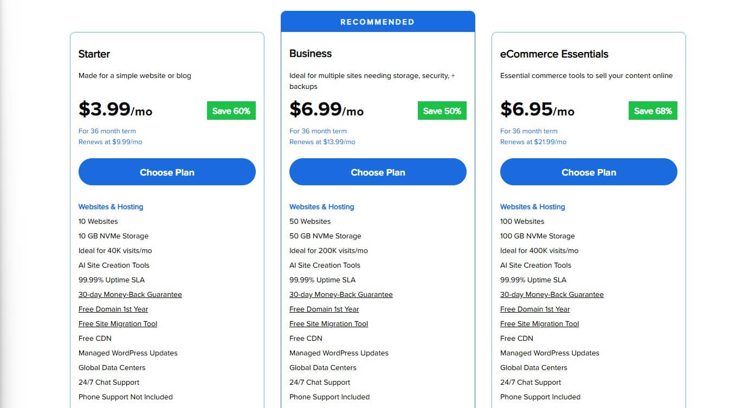Click Websites & Hosting label under Business
Screen dimensions: 756x408
click(321, 206)
